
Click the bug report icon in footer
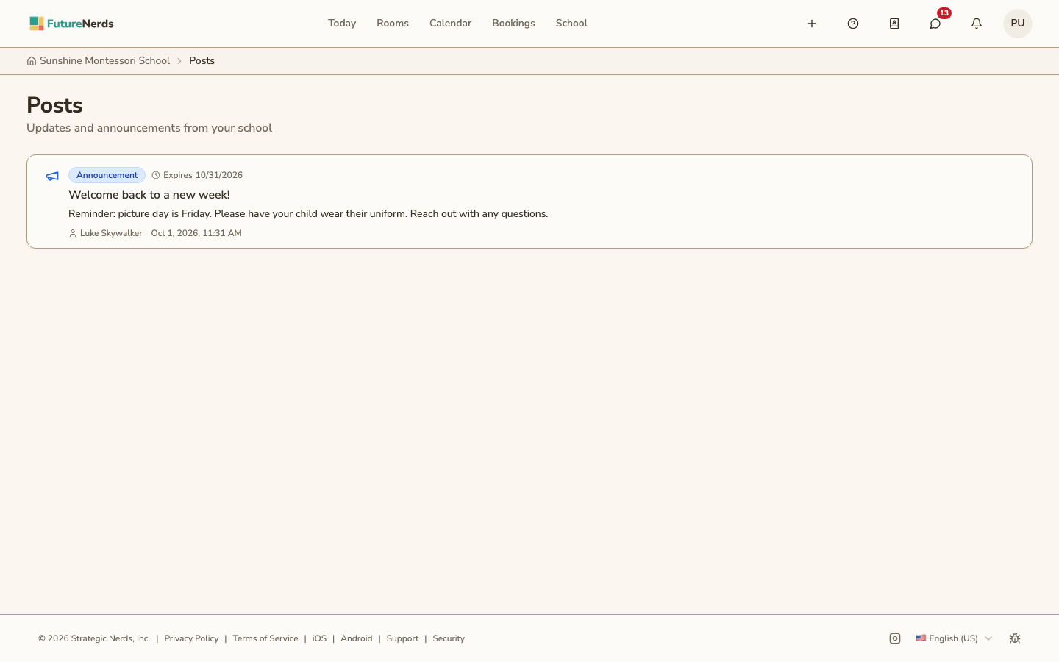[x=1015, y=638]
